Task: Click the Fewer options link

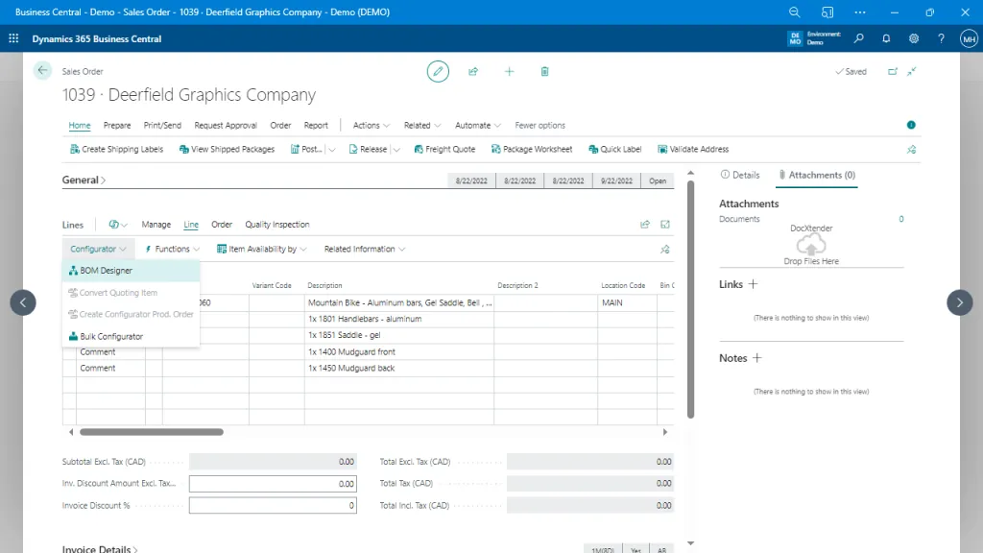Action: click(539, 125)
